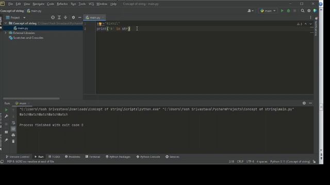Open the Window menu
This screenshot has height=185, width=330.
(x=102, y=4)
